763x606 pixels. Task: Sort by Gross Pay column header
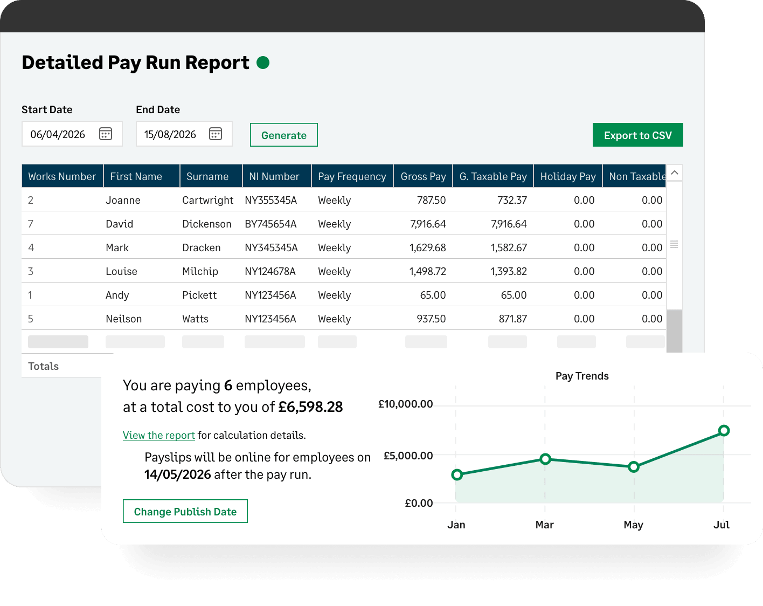[x=423, y=176]
